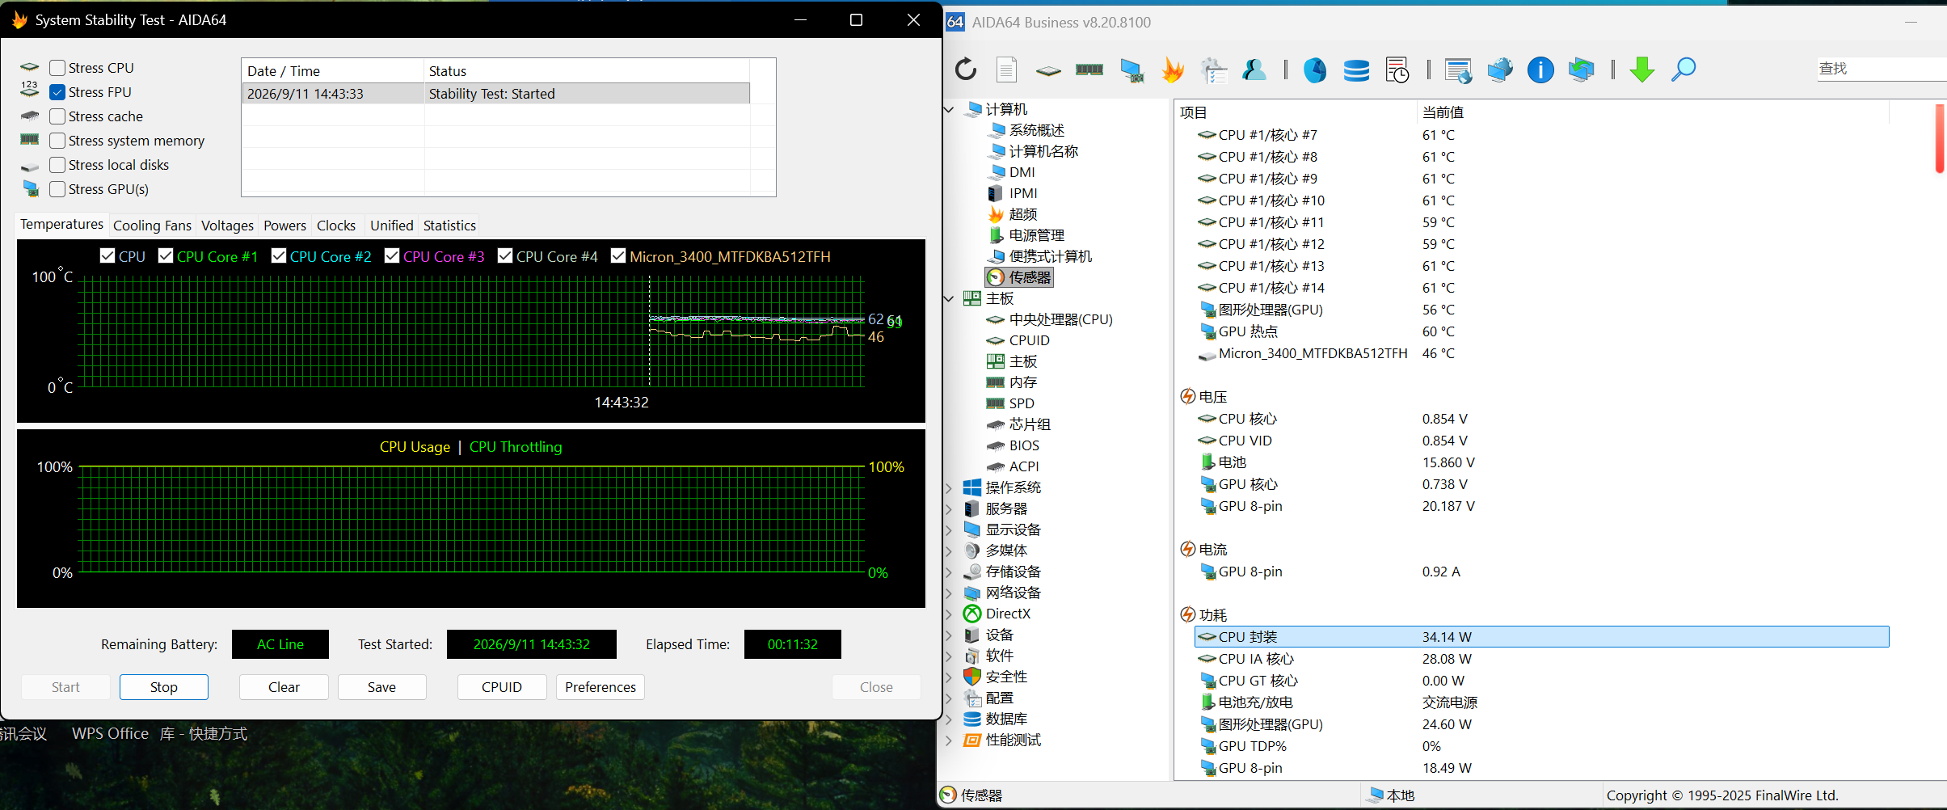Click the green download arrow toolbar icon
The width and height of the screenshot is (1947, 810).
tap(1641, 70)
